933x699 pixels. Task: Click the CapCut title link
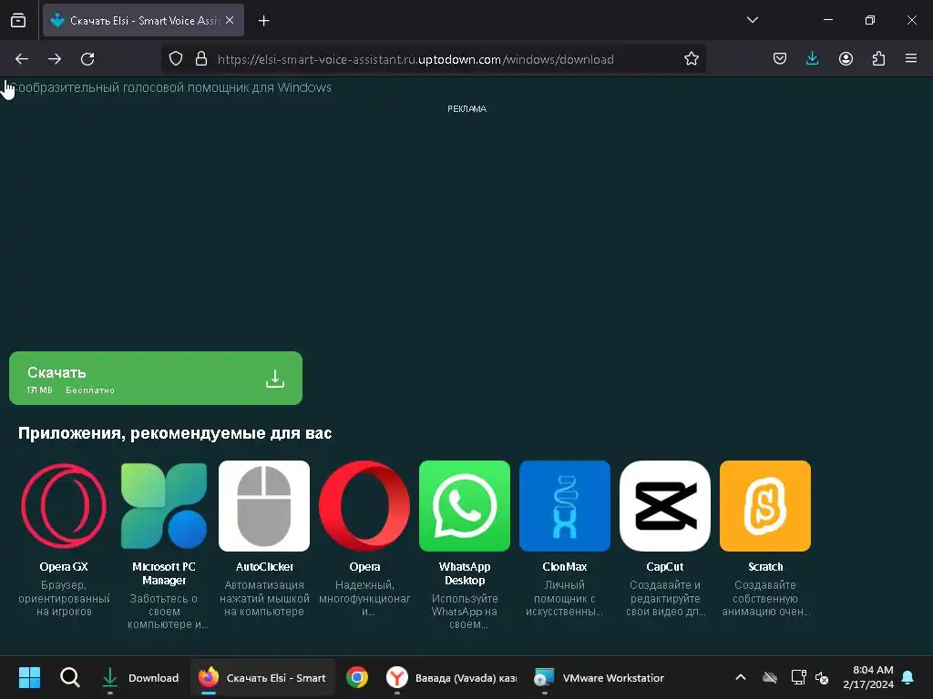click(665, 566)
